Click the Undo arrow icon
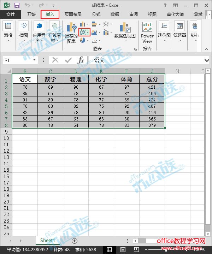This screenshot has height=254, width=212. 27,5
